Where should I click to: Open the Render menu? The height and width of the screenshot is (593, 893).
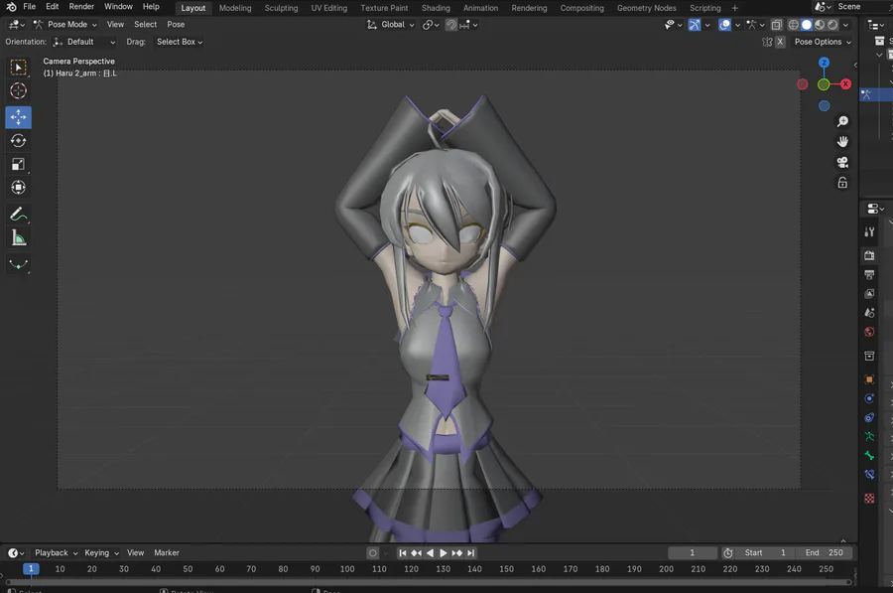[81, 6]
